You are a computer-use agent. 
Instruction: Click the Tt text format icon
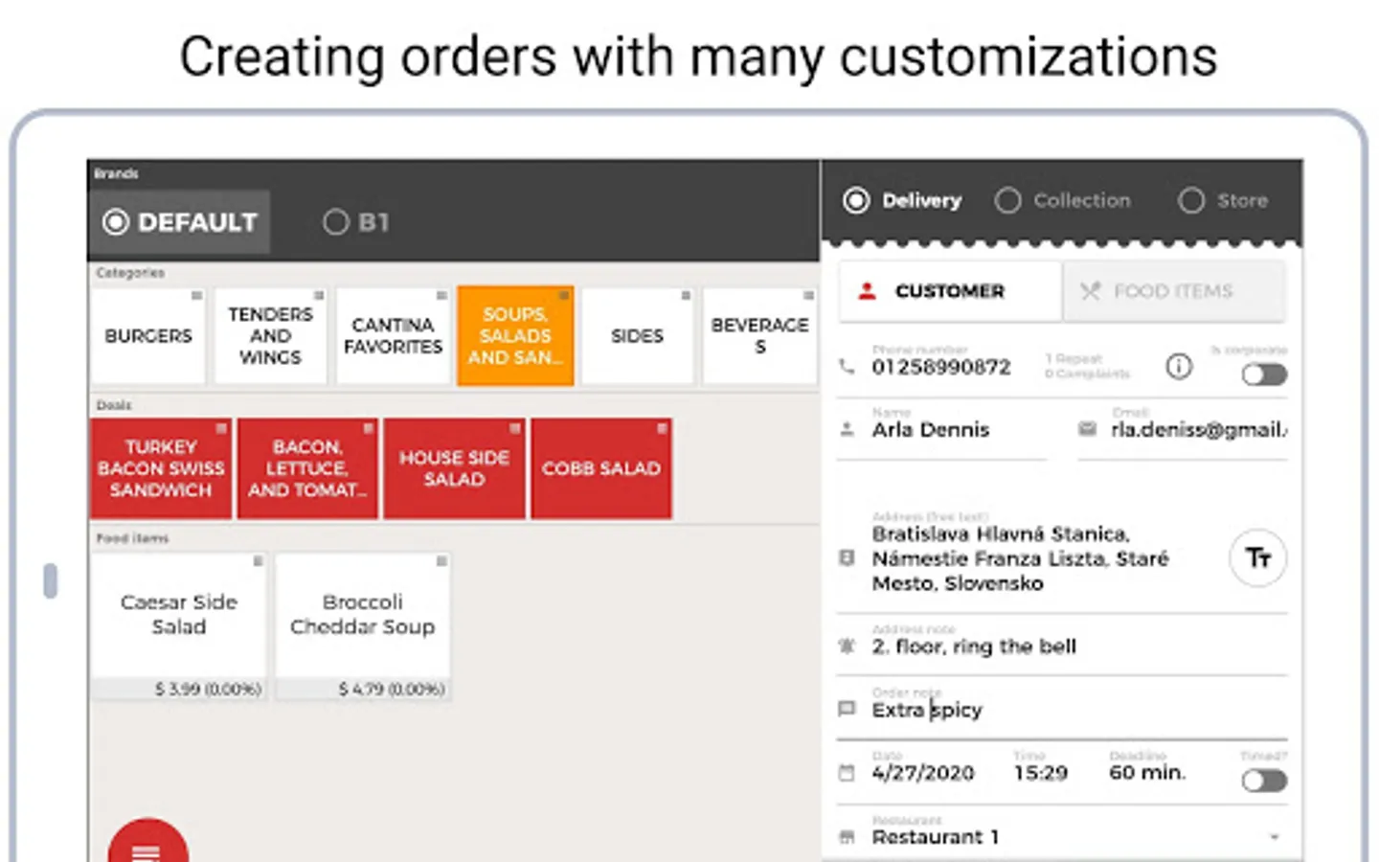click(x=1257, y=557)
